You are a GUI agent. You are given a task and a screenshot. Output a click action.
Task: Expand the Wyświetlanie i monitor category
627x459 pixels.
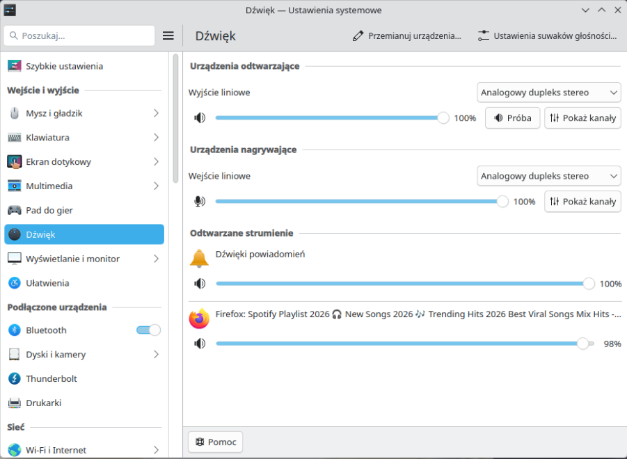155,259
